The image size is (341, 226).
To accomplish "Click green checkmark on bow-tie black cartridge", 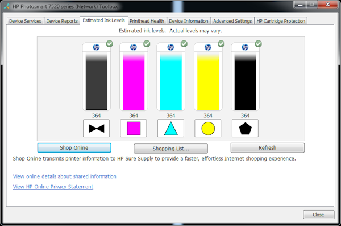I will coord(110,44).
